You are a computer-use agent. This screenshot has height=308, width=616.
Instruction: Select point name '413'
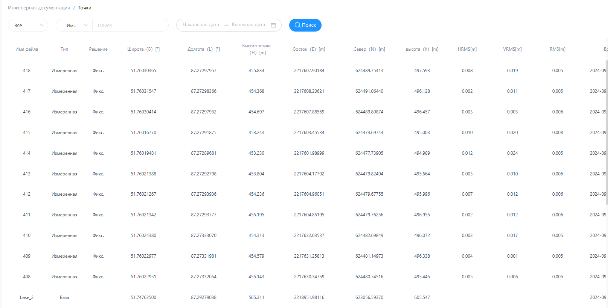click(x=27, y=174)
